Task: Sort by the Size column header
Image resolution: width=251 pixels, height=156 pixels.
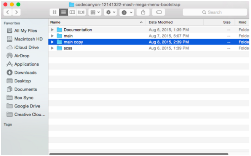Action: click(227, 22)
